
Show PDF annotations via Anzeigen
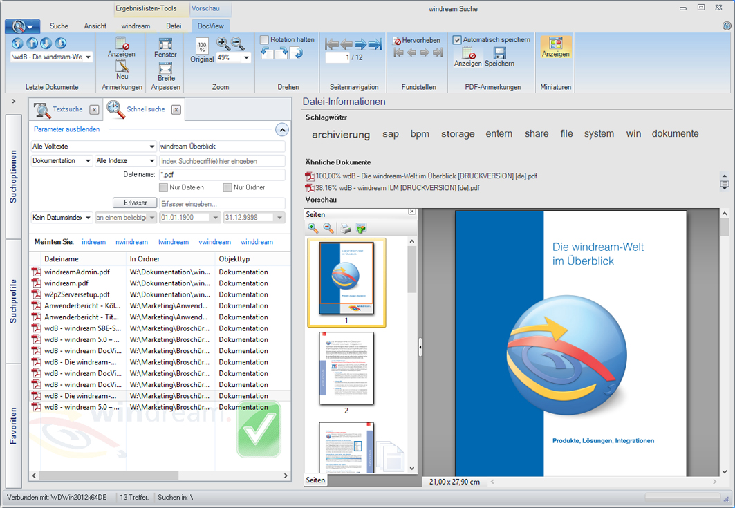(x=467, y=57)
